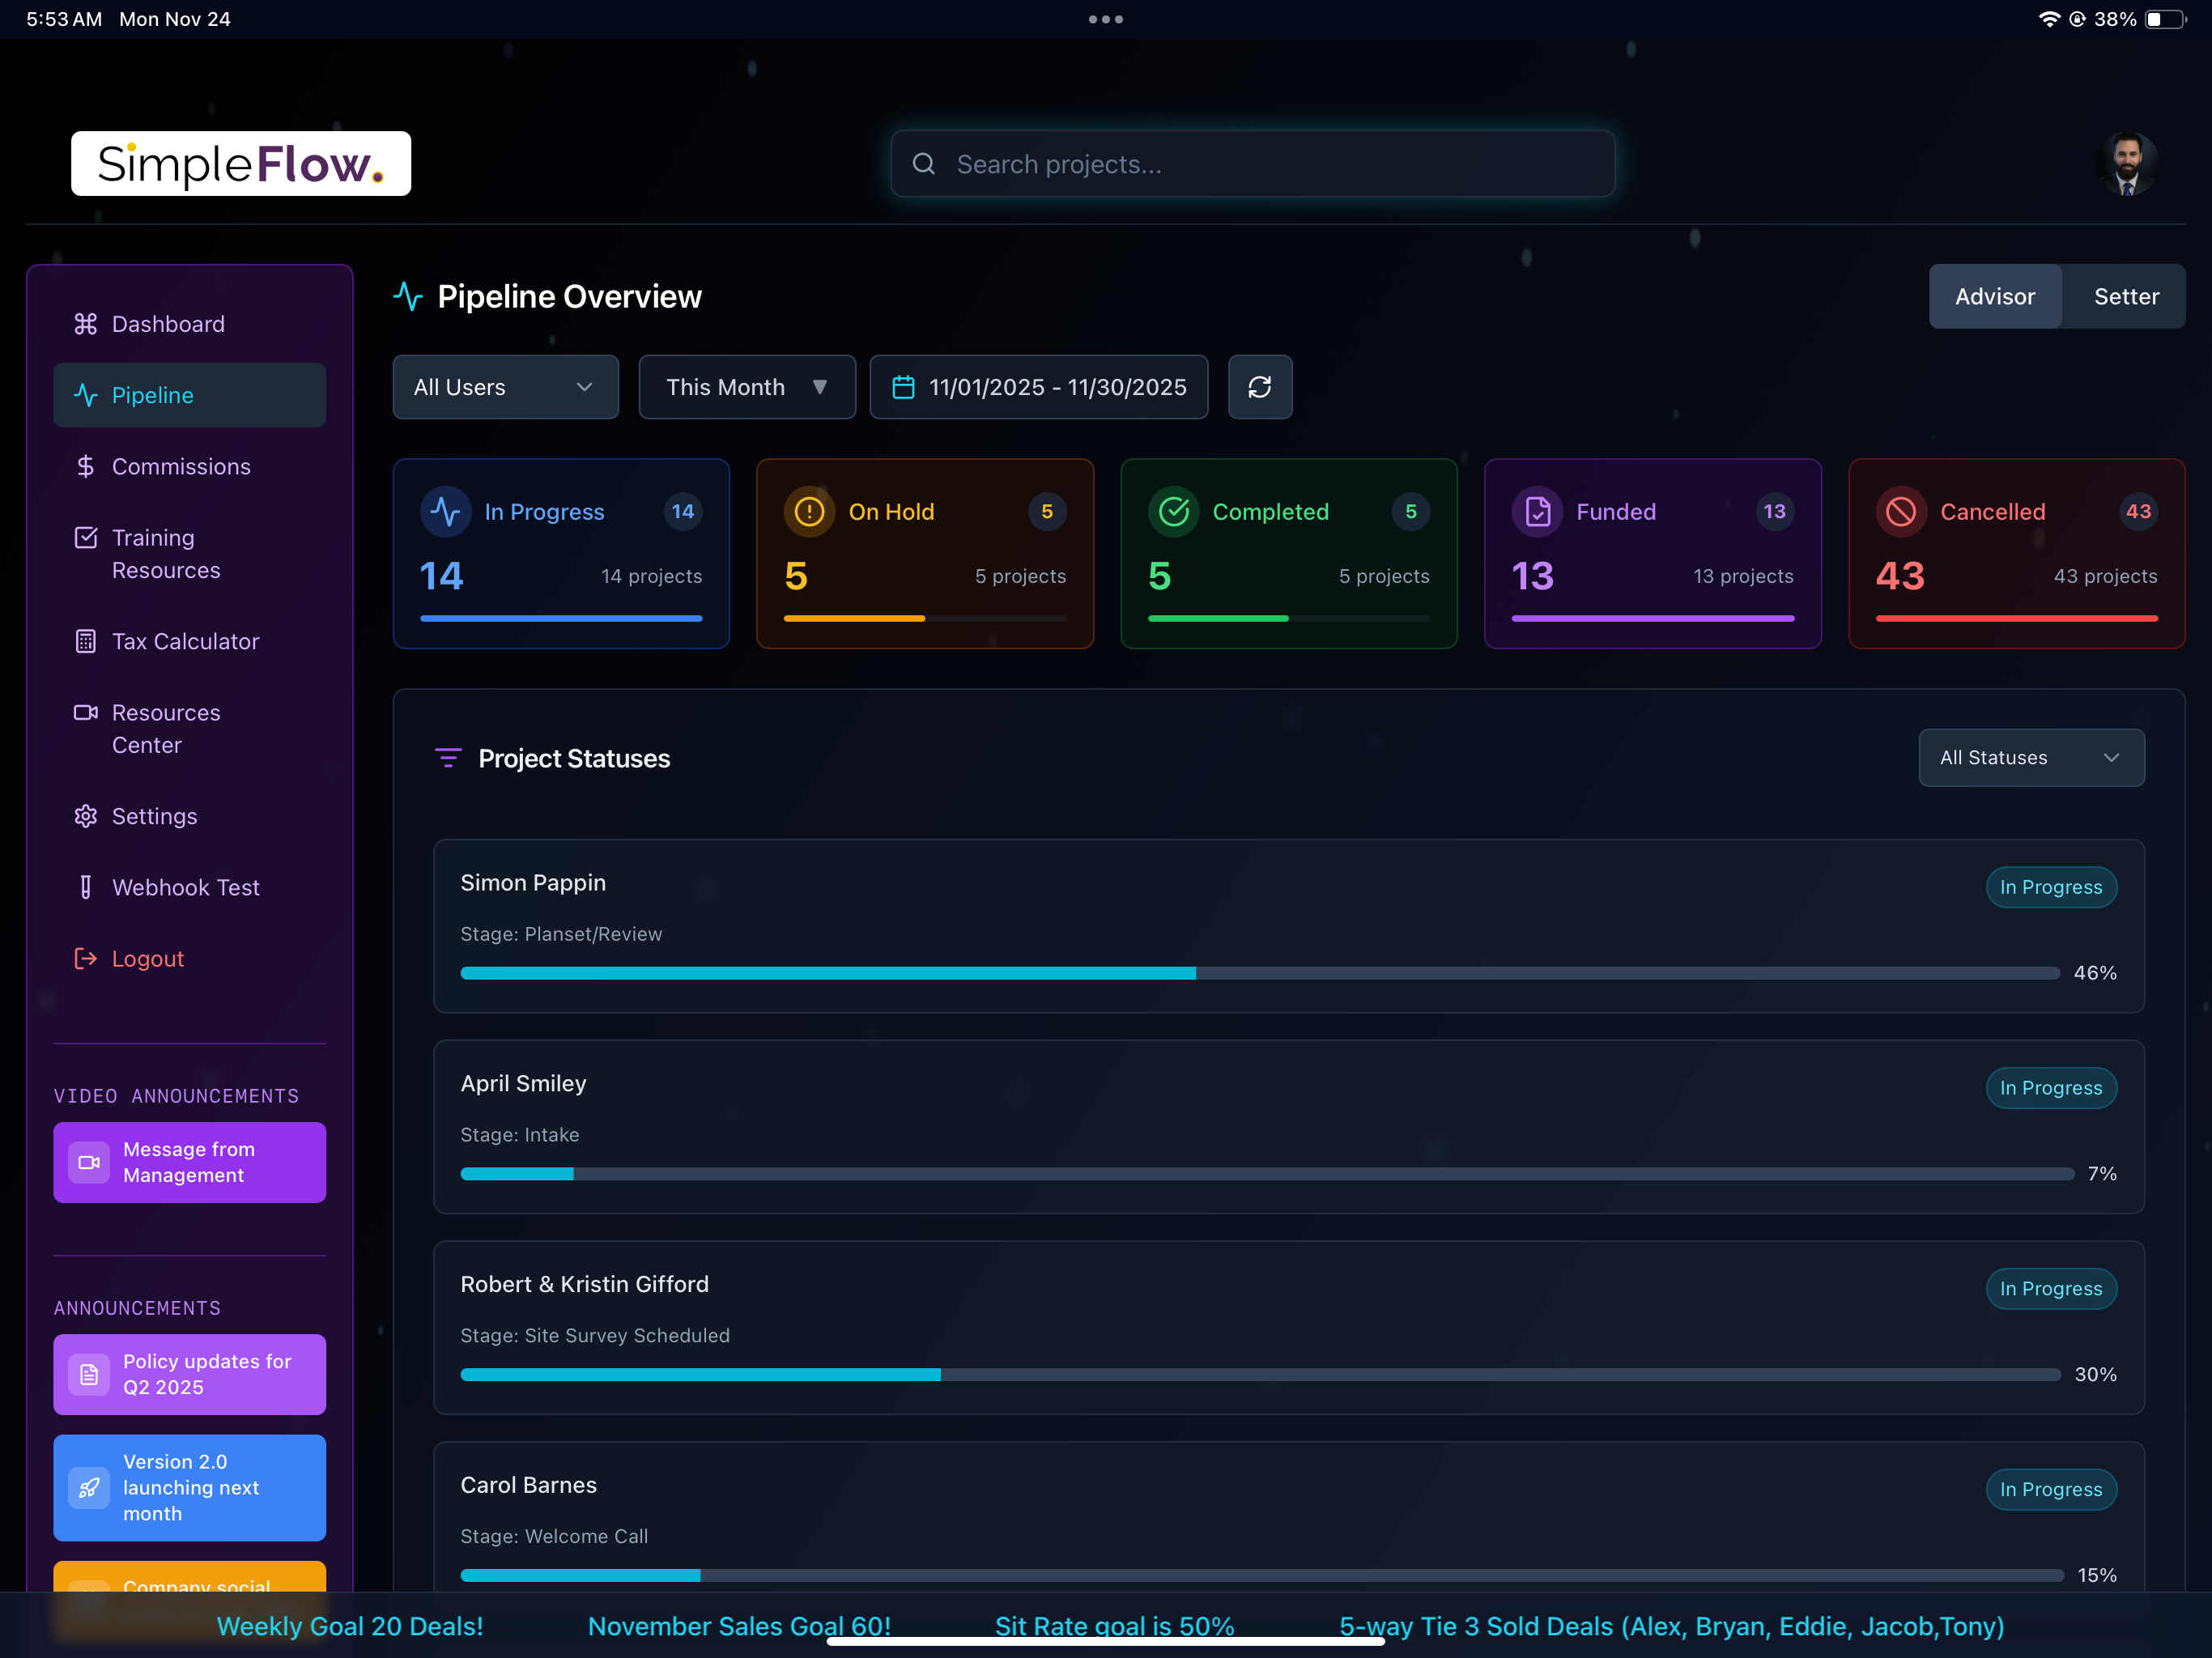Image resolution: width=2212 pixels, height=1658 pixels.
Task: Click the Pipeline Overview heading pulse icon
Action: click(x=408, y=296)
